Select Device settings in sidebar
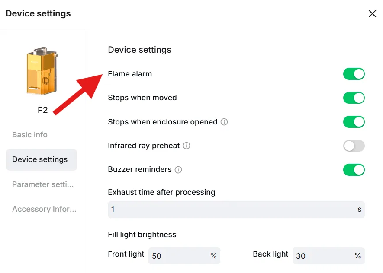 coord(42,159)
